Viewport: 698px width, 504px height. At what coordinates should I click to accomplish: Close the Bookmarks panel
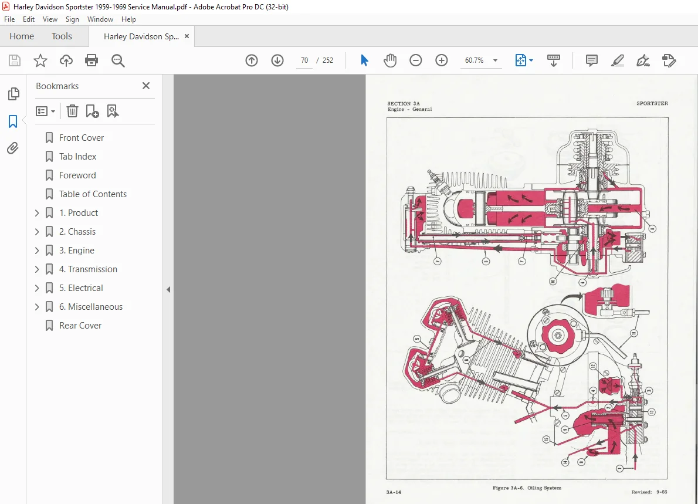point(146,86)
